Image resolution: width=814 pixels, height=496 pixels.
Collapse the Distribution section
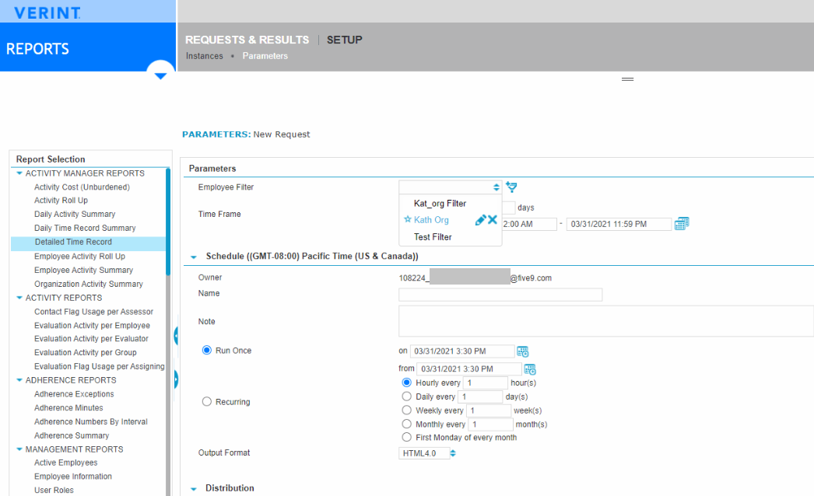[194, 489]
